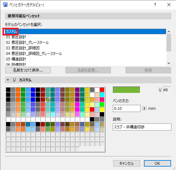
Task: Click the pen set list scrollbar thumb
Action: point(169,43)
